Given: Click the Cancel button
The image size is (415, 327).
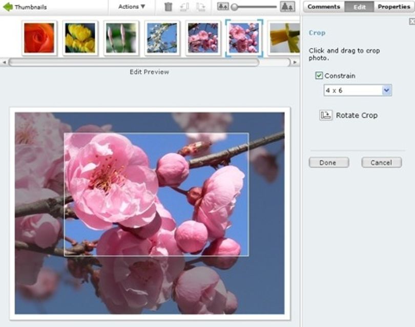Looking at the screenshot, I should coord(382,162).
